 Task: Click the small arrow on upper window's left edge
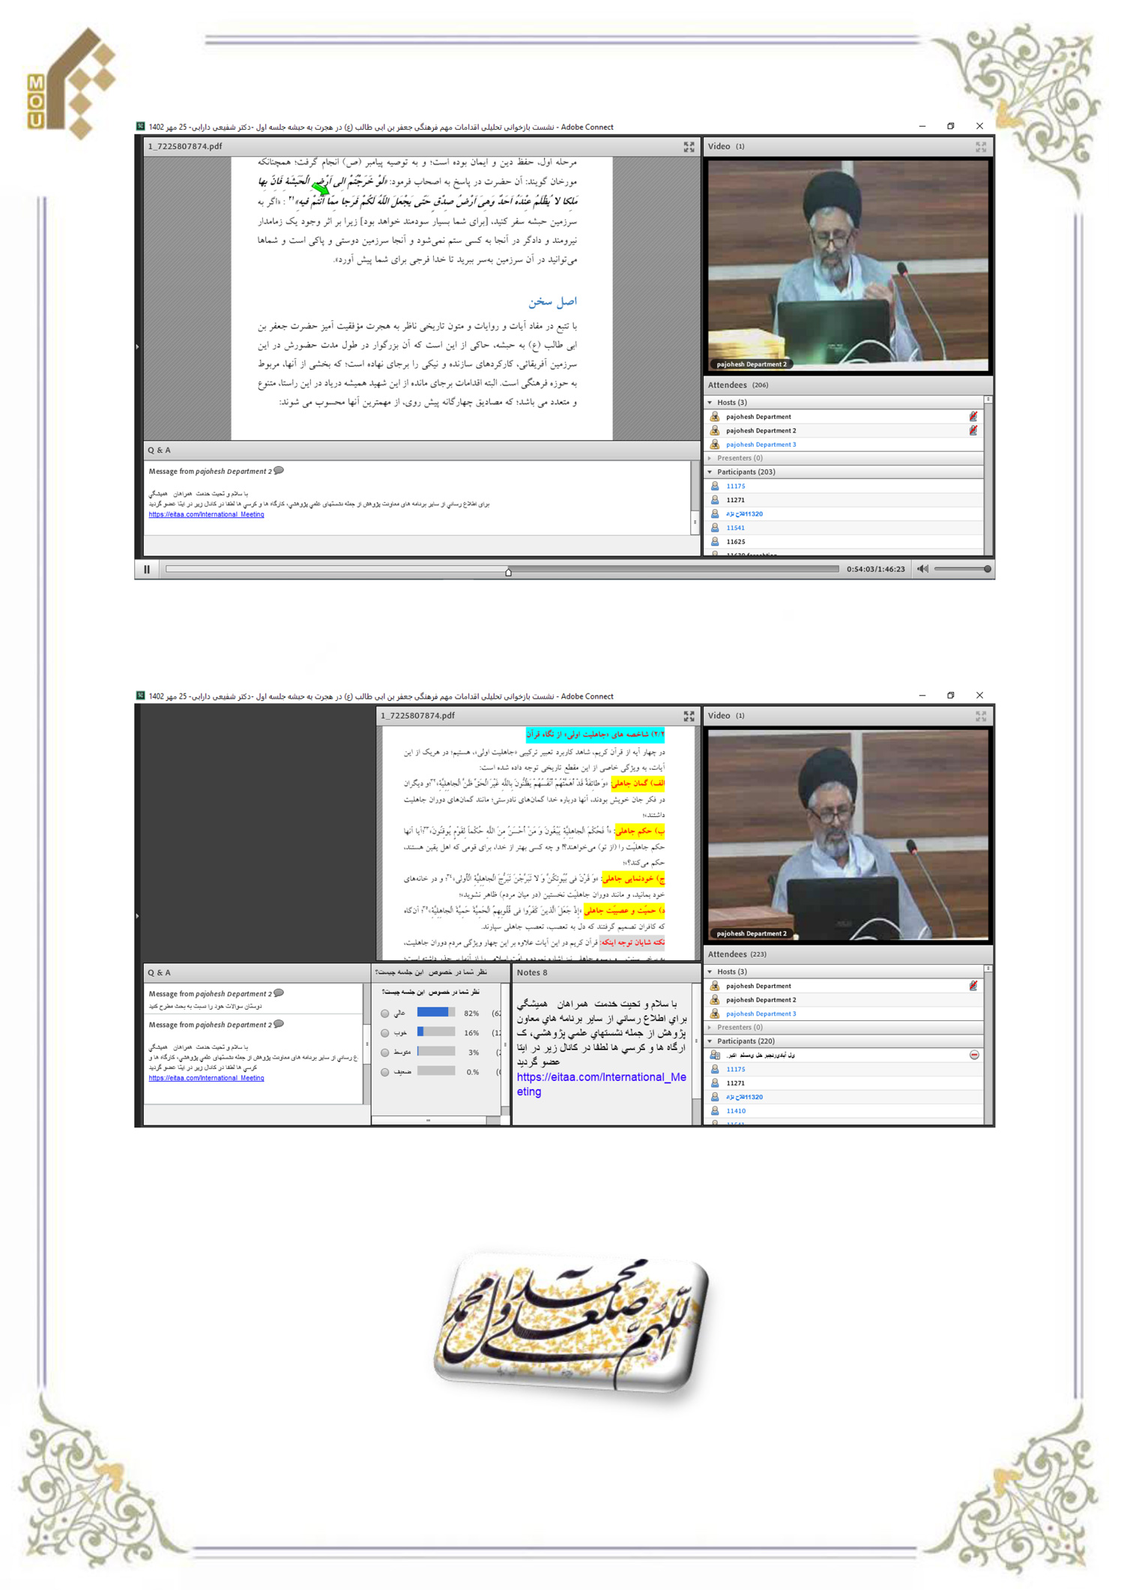tap(137, 346)
